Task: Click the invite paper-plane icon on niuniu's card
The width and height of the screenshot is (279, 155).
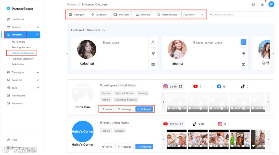Action: [243, 53]
